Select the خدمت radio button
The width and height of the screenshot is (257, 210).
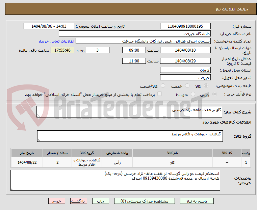(x=187, y=86)
